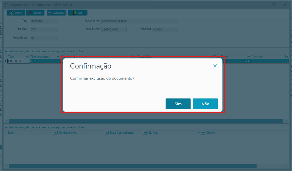Click the Peso bruto field with 134060,0000
The image size is (292, 171).
tap(114, 30)
